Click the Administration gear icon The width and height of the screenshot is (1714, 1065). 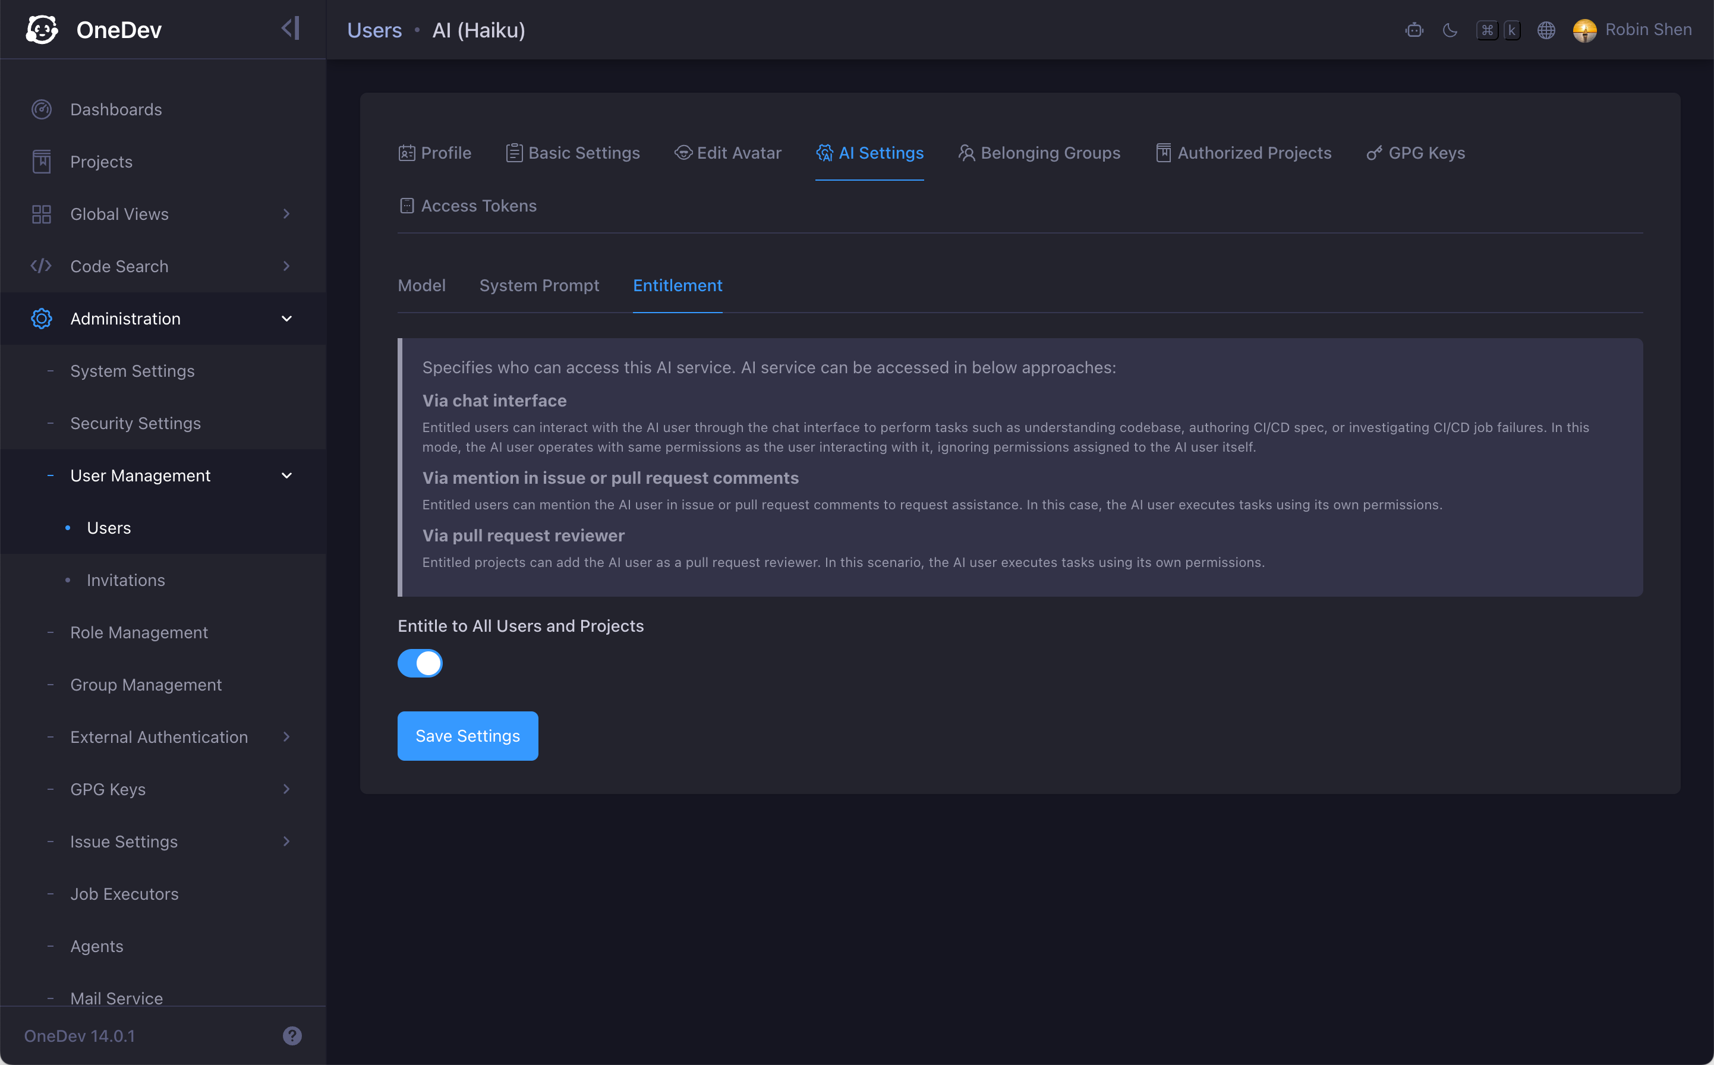42,319
